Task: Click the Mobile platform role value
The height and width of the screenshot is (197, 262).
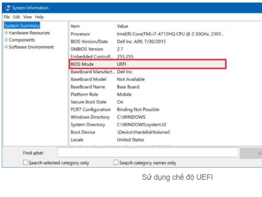Action: click(x=124, y=95)
